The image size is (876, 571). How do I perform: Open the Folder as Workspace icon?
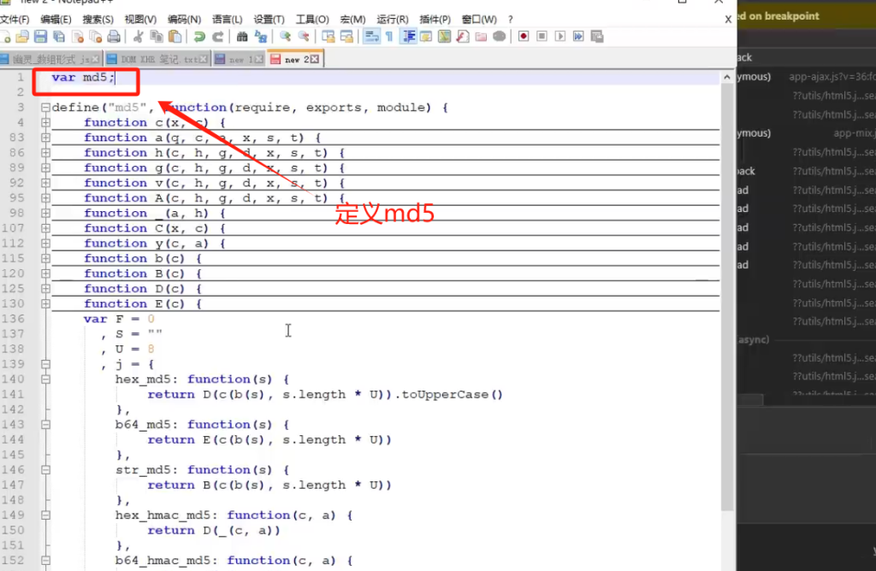(x=481, y=37)
